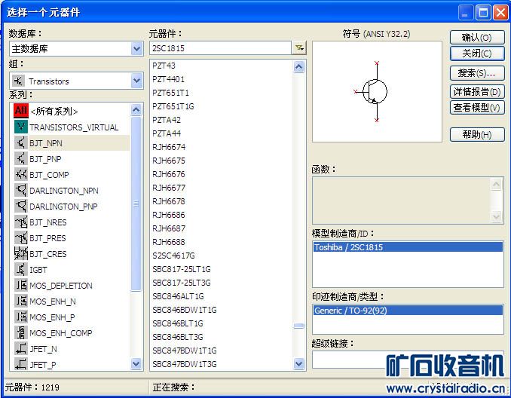The height and width of the screenshot is (398, 511).
Task: Select component PZT651T1
Action: 170,93
